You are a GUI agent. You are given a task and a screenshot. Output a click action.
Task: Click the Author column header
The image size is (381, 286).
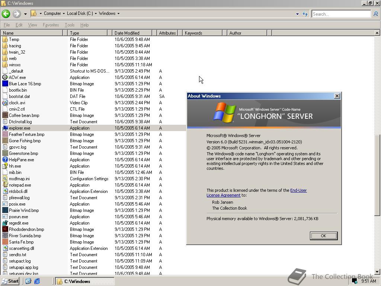pos(247,33)
